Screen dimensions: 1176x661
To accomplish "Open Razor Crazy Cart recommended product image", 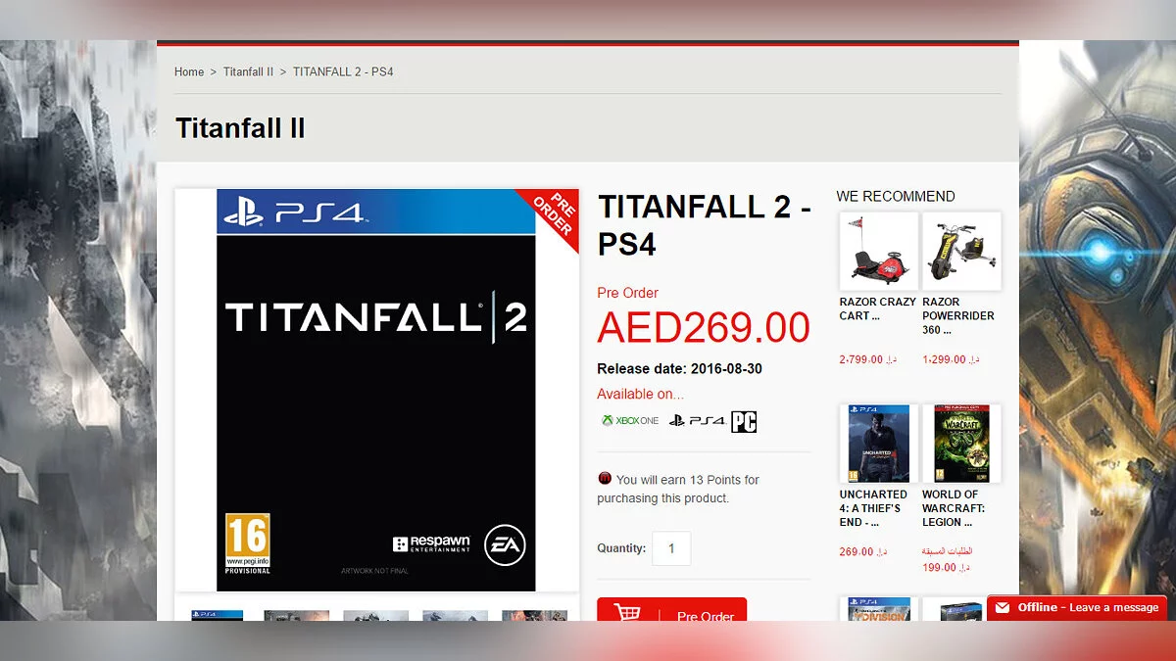I will point(878,251).
